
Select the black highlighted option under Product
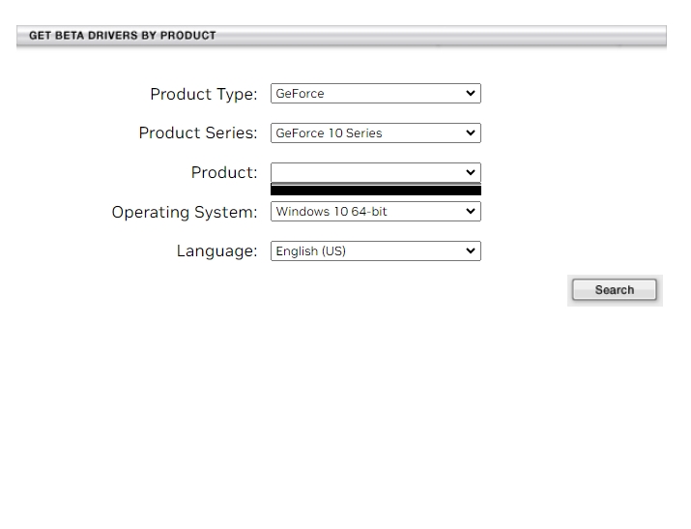(x=376, y=191)
